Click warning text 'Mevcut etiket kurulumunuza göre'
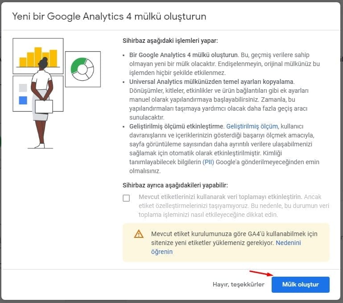Viewport: 343px width, 303px height. (x=198, y=234)
